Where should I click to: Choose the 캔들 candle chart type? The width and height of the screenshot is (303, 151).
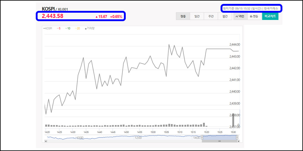tap(254, 16)
